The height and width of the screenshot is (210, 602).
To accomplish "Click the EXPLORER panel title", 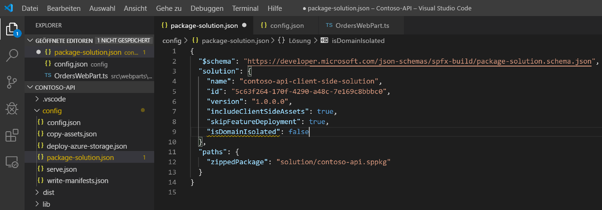I will point(48,25).
